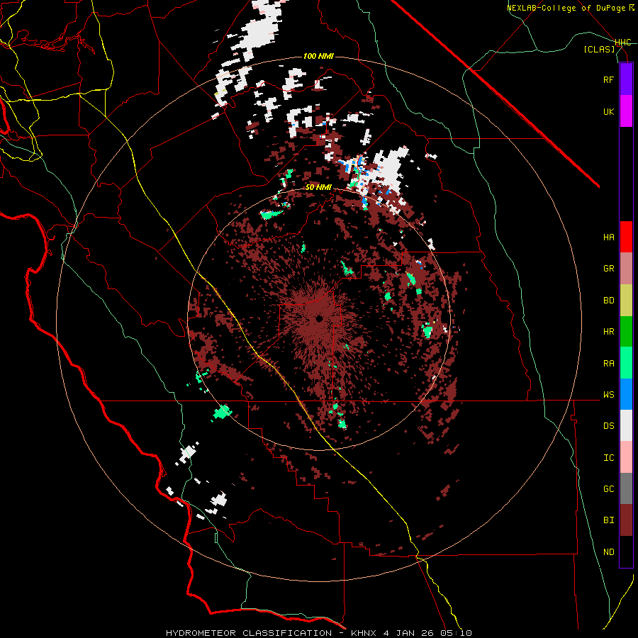Image resolution: width=638 pixels, height=638 pixels.
Task: Click the [CLAS] units label
Action: [x=599, y=50]
